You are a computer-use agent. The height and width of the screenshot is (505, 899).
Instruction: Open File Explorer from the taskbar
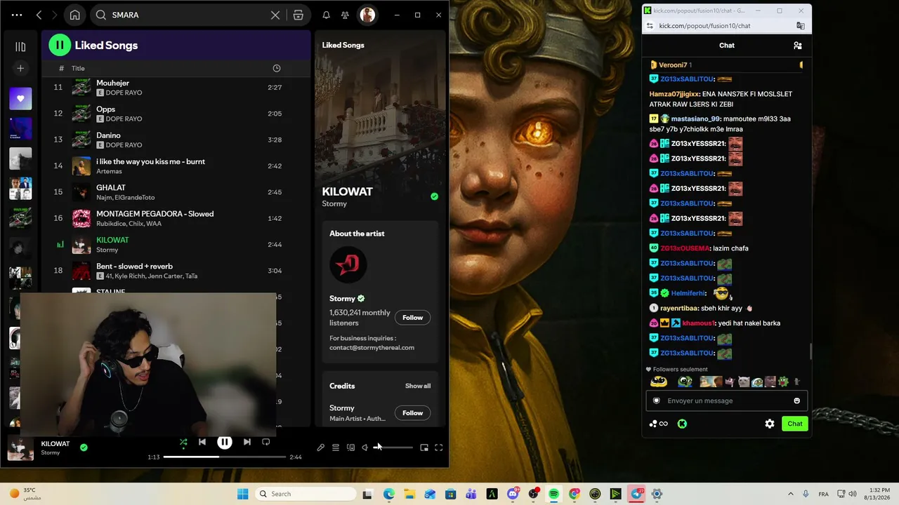coord(409,494)
